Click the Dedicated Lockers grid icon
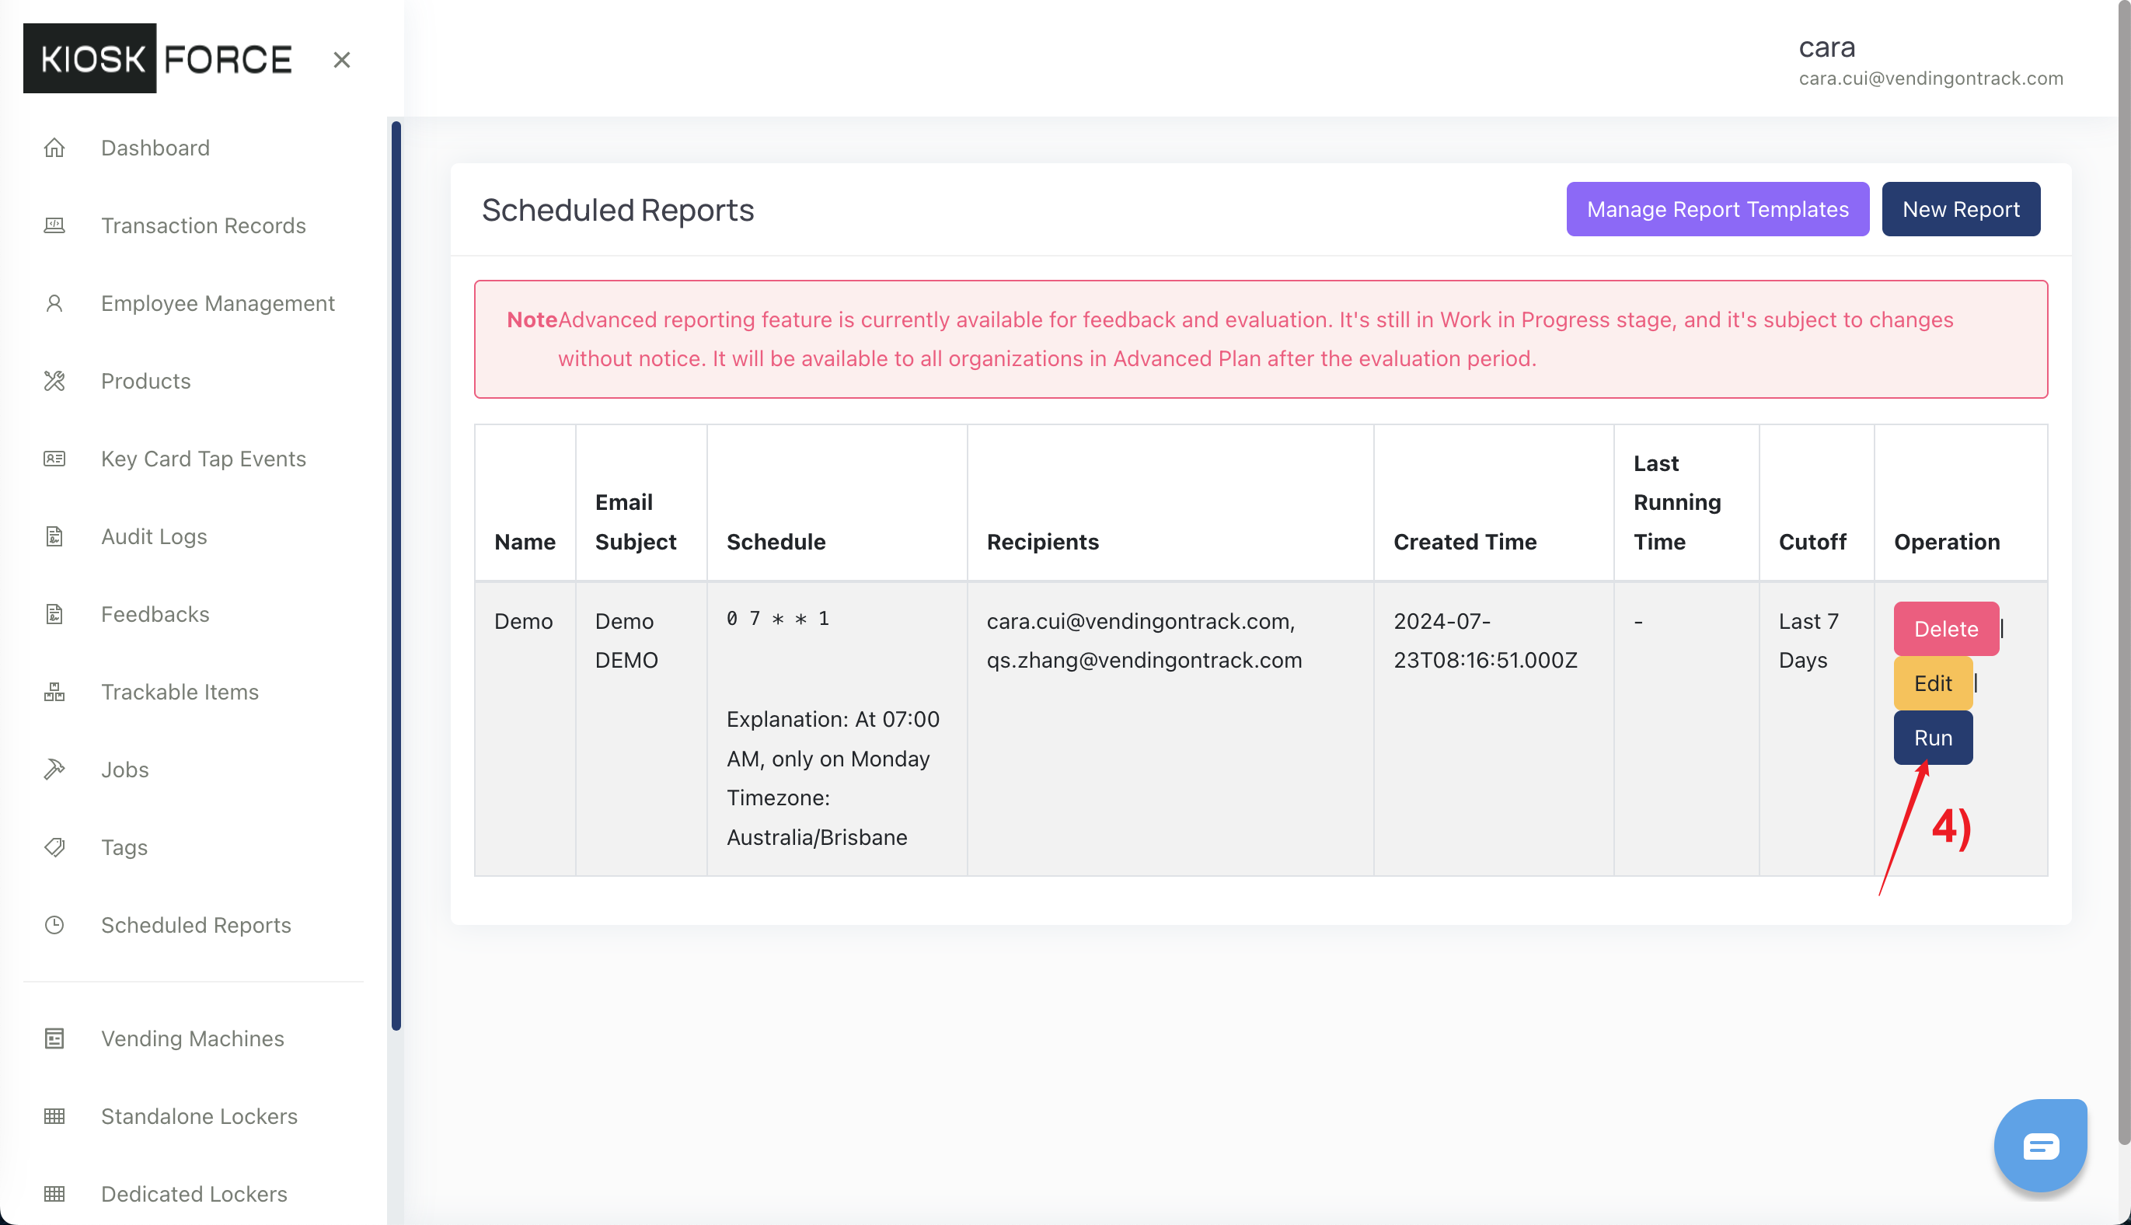 pos(54,1194)
